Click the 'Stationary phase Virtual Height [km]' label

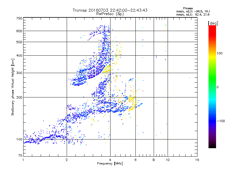pos(12,87)
